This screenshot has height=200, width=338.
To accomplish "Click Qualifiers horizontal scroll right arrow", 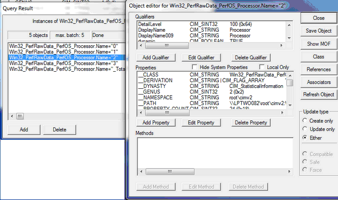I will coord(281,45).
